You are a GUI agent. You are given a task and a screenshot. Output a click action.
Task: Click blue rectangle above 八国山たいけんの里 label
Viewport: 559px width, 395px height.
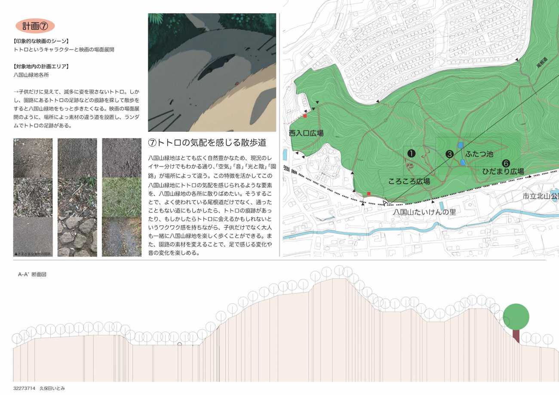pyautogui.click(x=441, y=206)
